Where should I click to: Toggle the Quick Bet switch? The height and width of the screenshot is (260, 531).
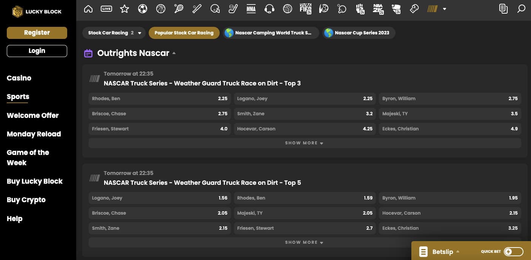click(514, 252)
